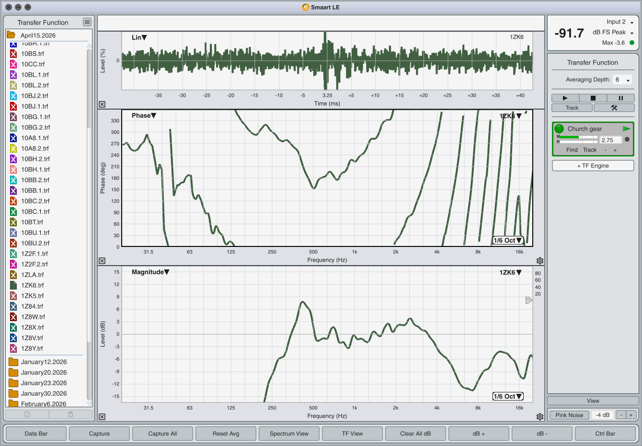
Task: Pause measurement with the pause button
Action: [620, 98]
